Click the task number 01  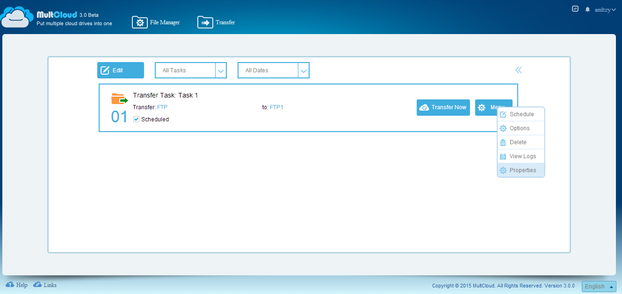pos(119,117)
